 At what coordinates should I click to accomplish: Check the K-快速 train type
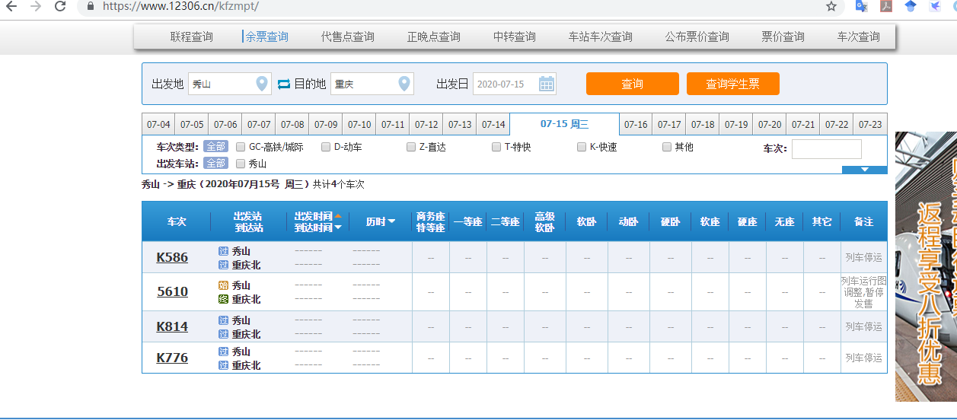582,147
